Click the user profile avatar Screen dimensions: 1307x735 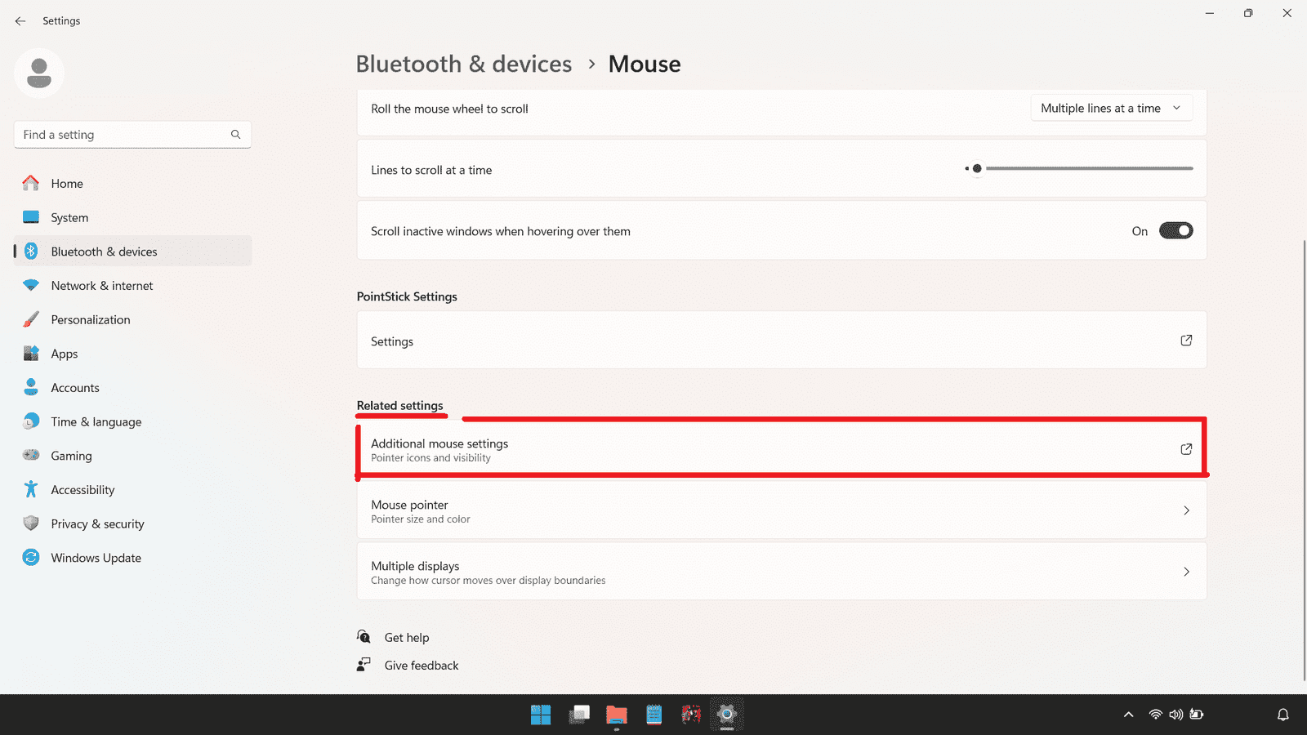39,73
